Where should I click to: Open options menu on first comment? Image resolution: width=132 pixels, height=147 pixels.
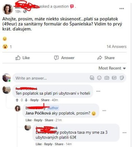pyautogui.click(x=98, y=91)
